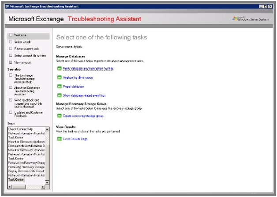The width and height of the screenshot is (277, 197).
Task: Open Create a recovery storage group
Action: coord(83,116)
